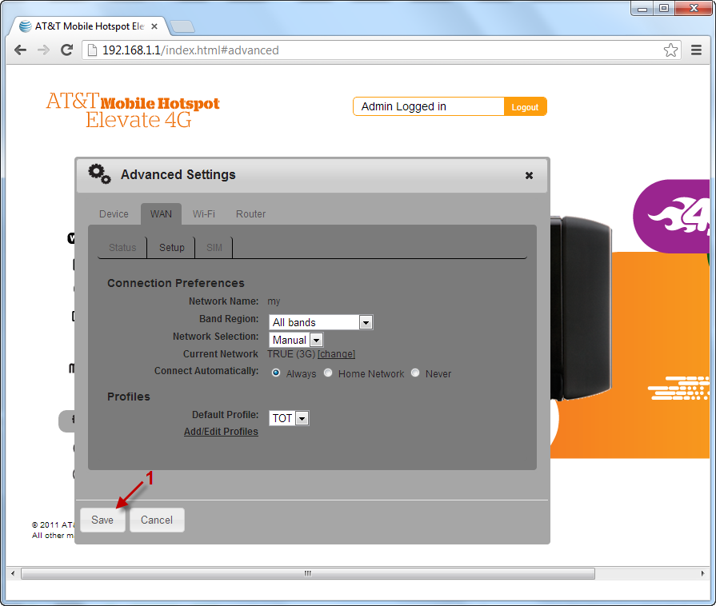The width and height of the screenshot is (716, 606).
Task: Bookmark this page with the star icon
Action: tap(670, 50)
